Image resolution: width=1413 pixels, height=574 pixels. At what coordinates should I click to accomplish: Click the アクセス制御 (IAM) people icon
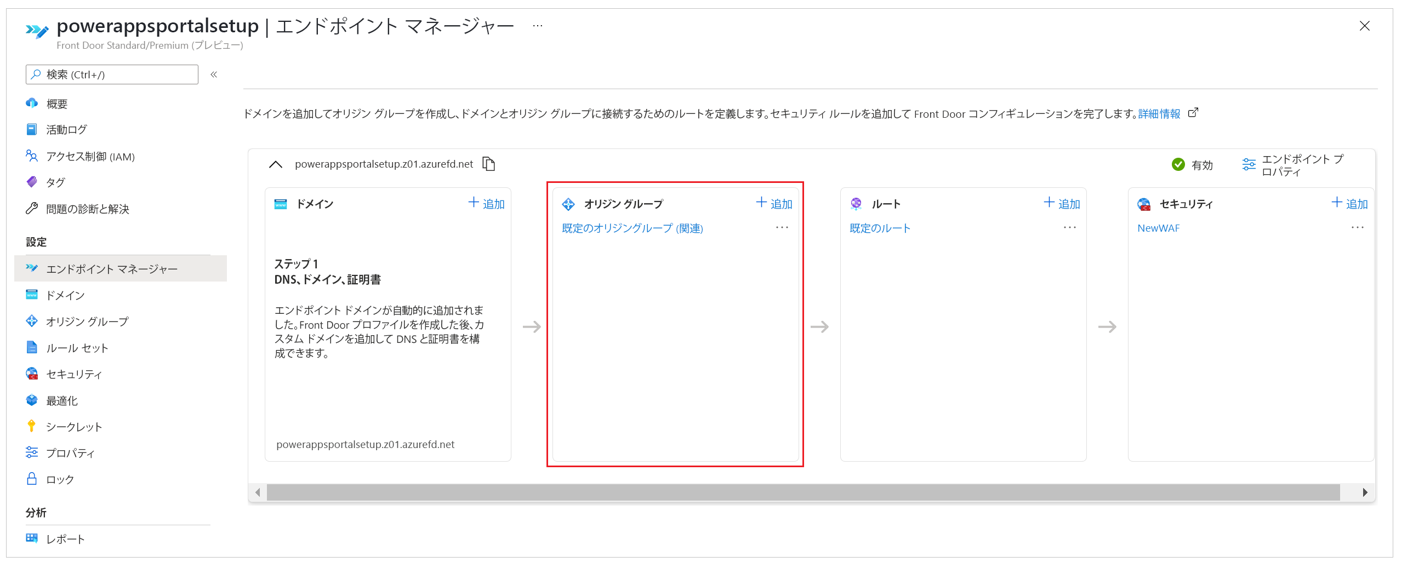[32, 156]
